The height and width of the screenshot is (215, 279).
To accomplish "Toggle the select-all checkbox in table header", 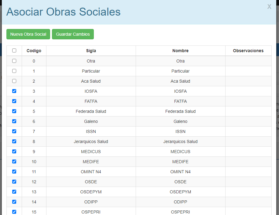I will click(14, 51).
